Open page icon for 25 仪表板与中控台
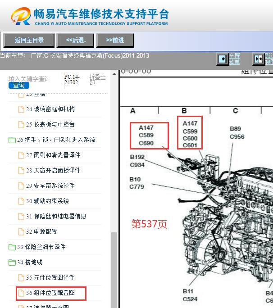The width and height of the screenshot is (273, 308). [x=21, y=125]
